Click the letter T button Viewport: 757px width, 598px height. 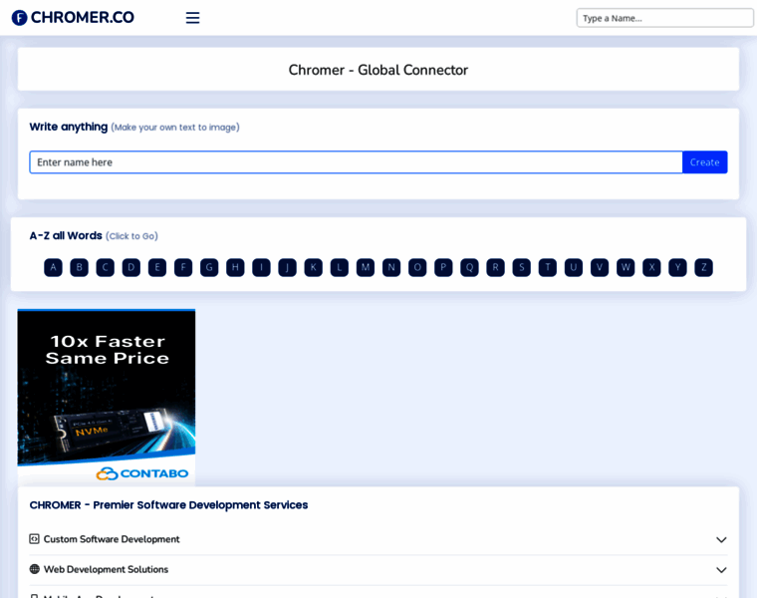[x=548, y=267]
